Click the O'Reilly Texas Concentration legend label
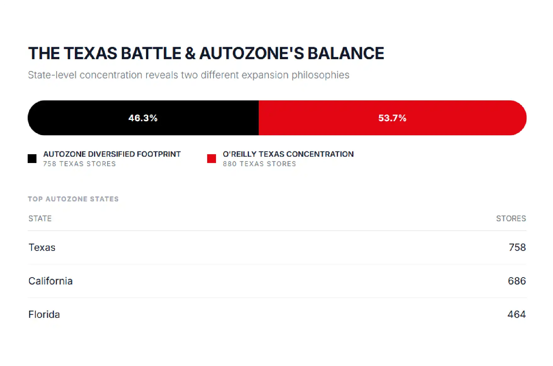Screen dimensions: 553x366 click(x=288, y=154)
